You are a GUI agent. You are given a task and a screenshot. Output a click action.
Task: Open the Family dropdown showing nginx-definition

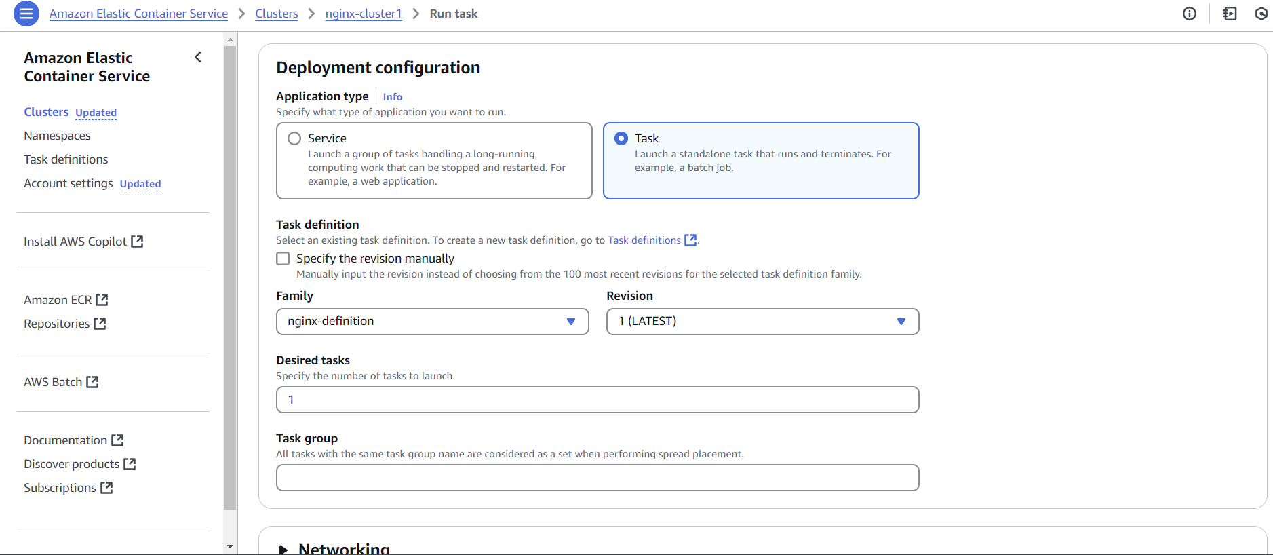tap(432, 322)
